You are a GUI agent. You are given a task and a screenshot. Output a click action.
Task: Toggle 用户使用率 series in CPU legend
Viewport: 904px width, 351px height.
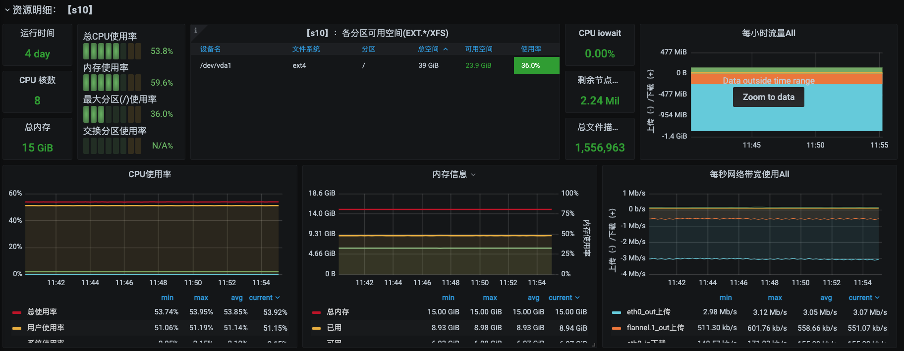tap(46, 328)
